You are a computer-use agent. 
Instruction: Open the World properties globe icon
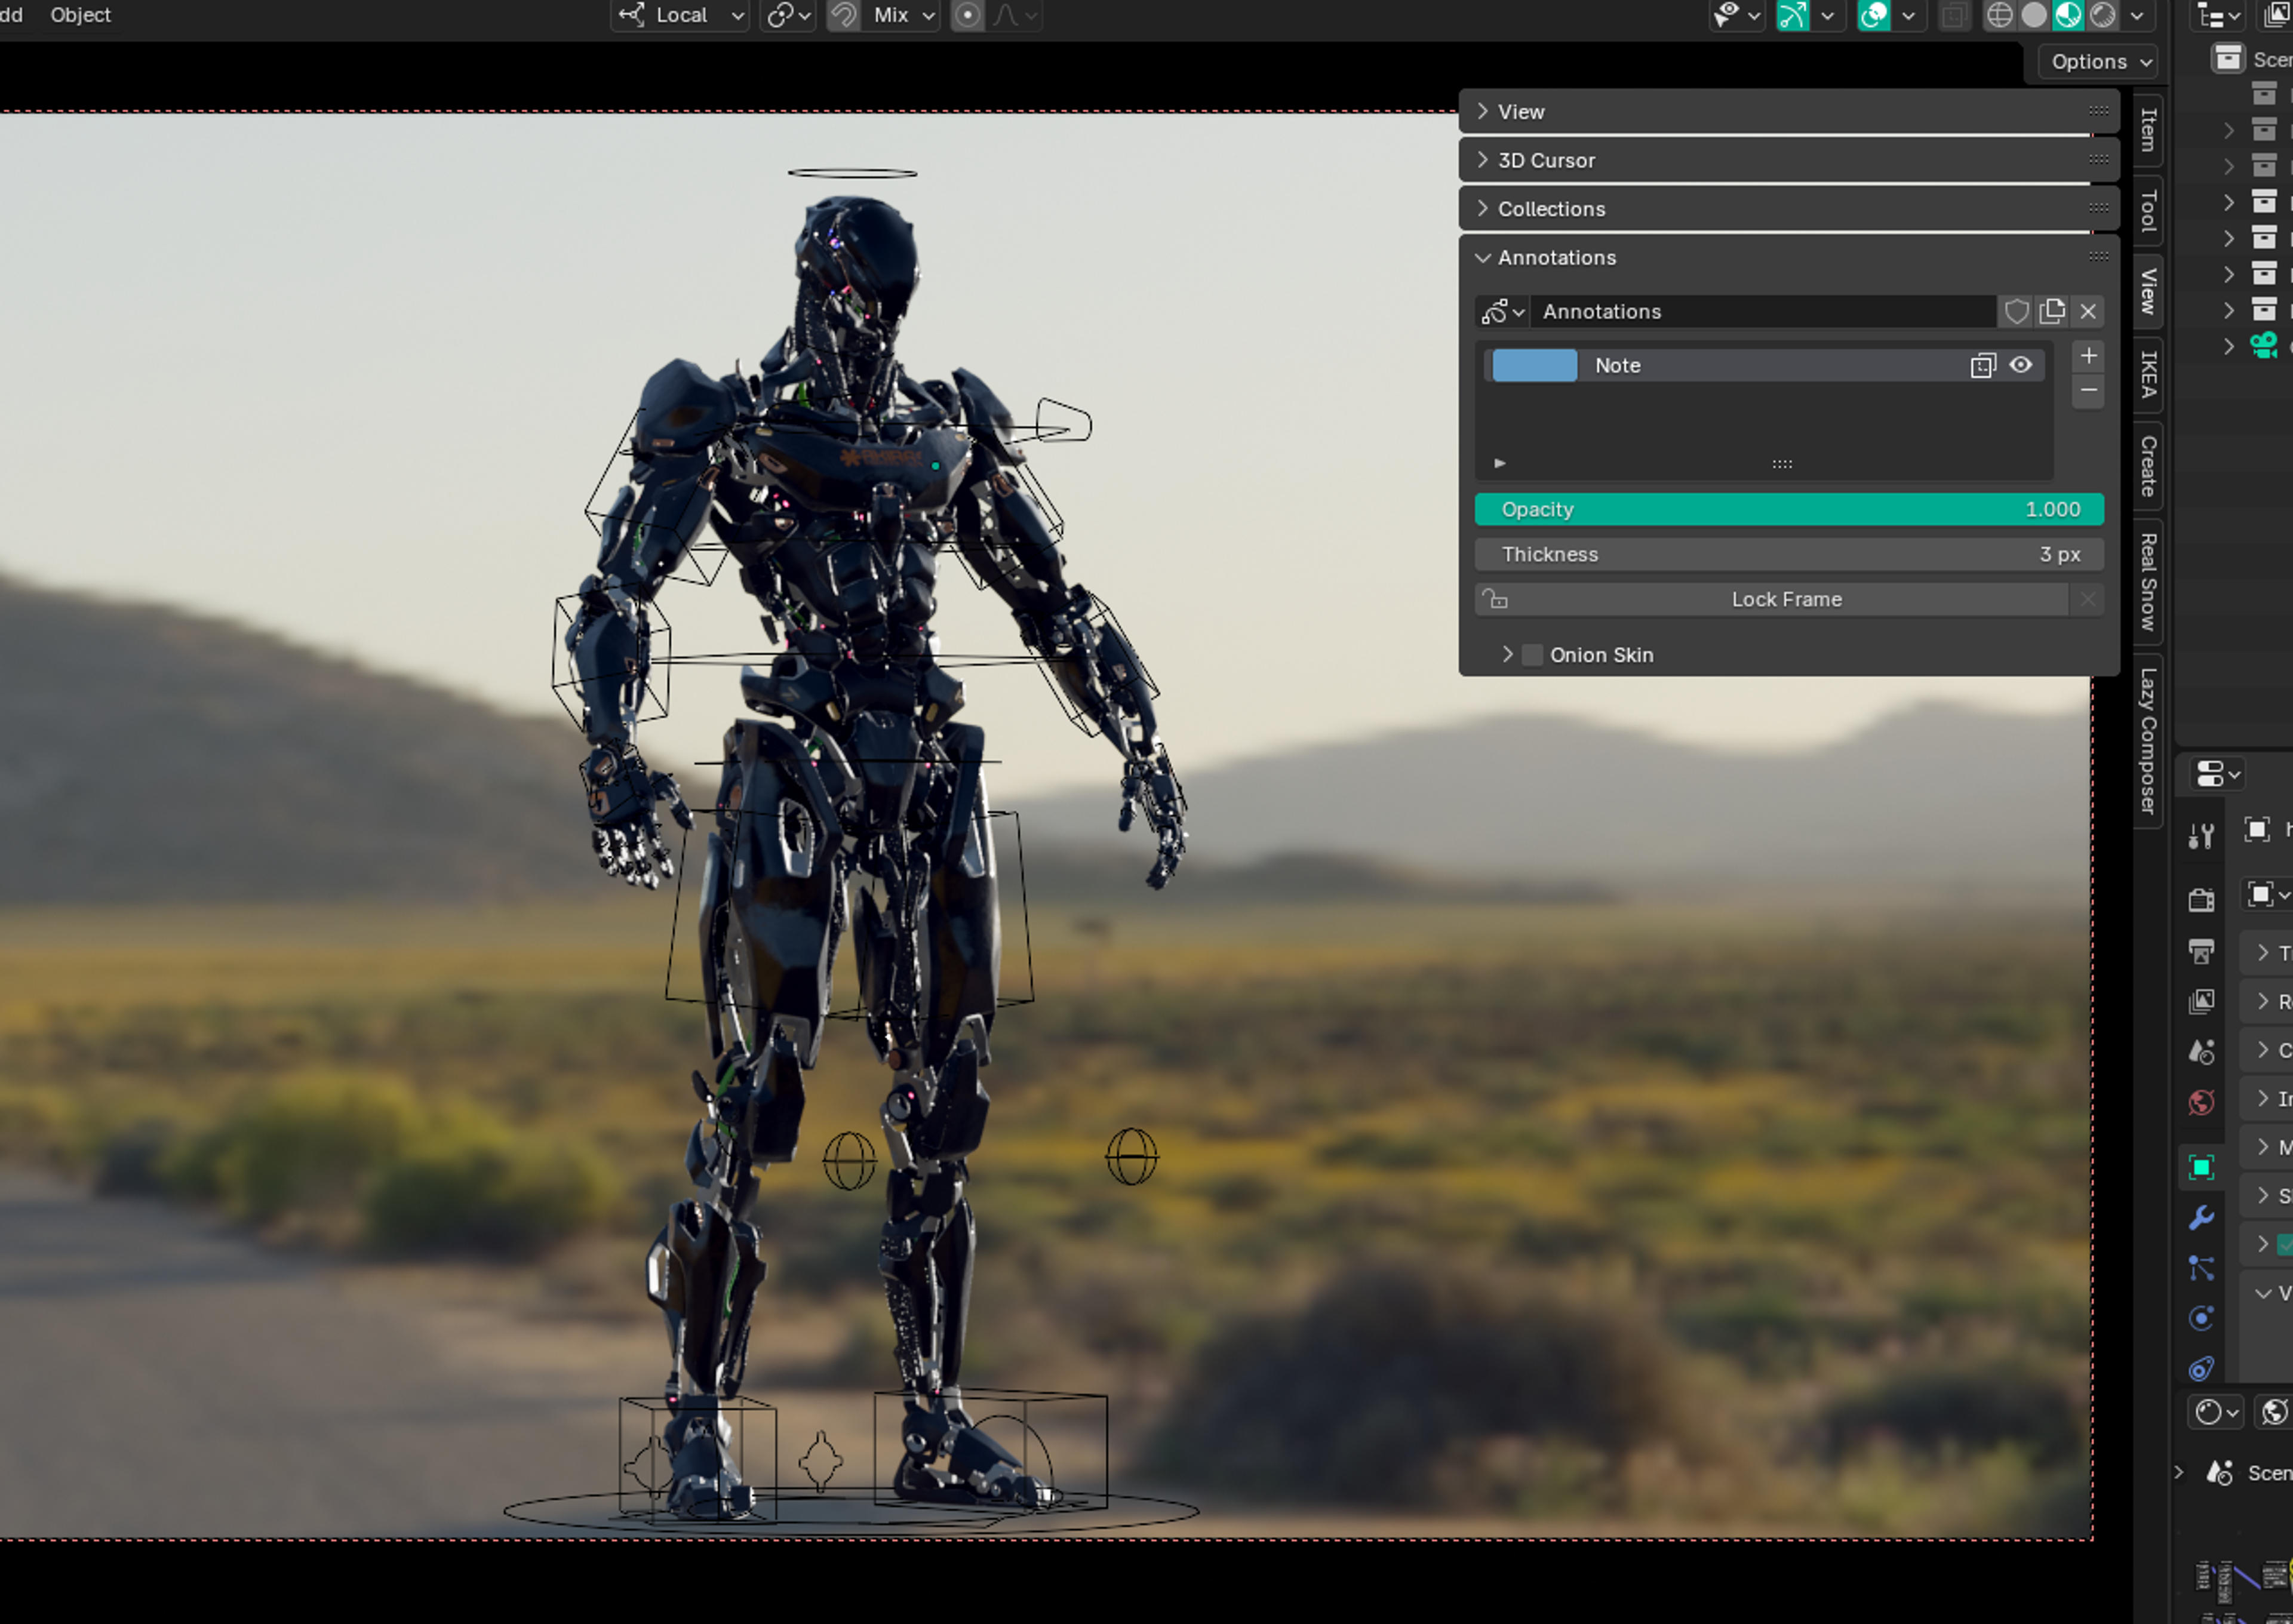(2201, 1102)
